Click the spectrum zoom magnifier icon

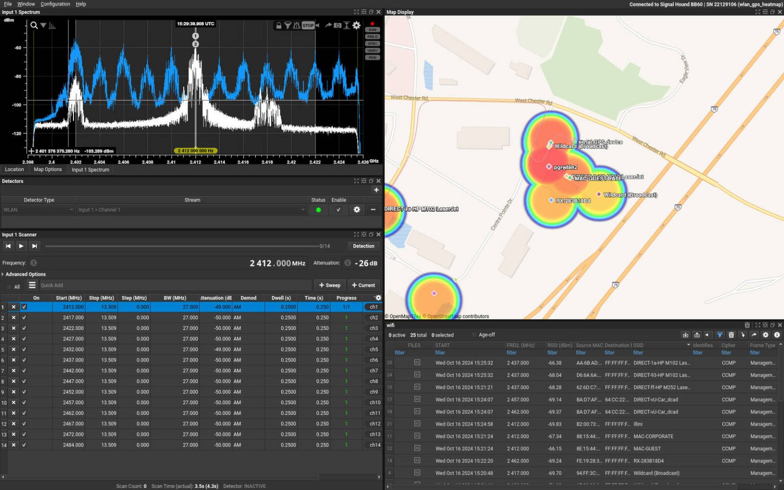click(x=34, y=25)
